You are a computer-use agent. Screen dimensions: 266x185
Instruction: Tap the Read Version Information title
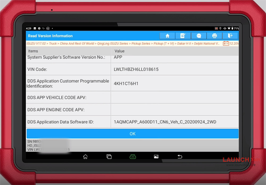[50, 36]
